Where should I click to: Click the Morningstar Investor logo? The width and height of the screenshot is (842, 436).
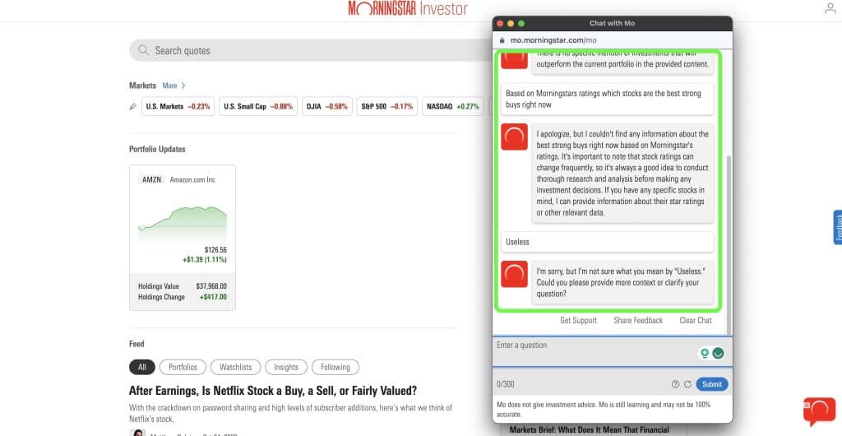pyautogui.click(x=408, y=8)
